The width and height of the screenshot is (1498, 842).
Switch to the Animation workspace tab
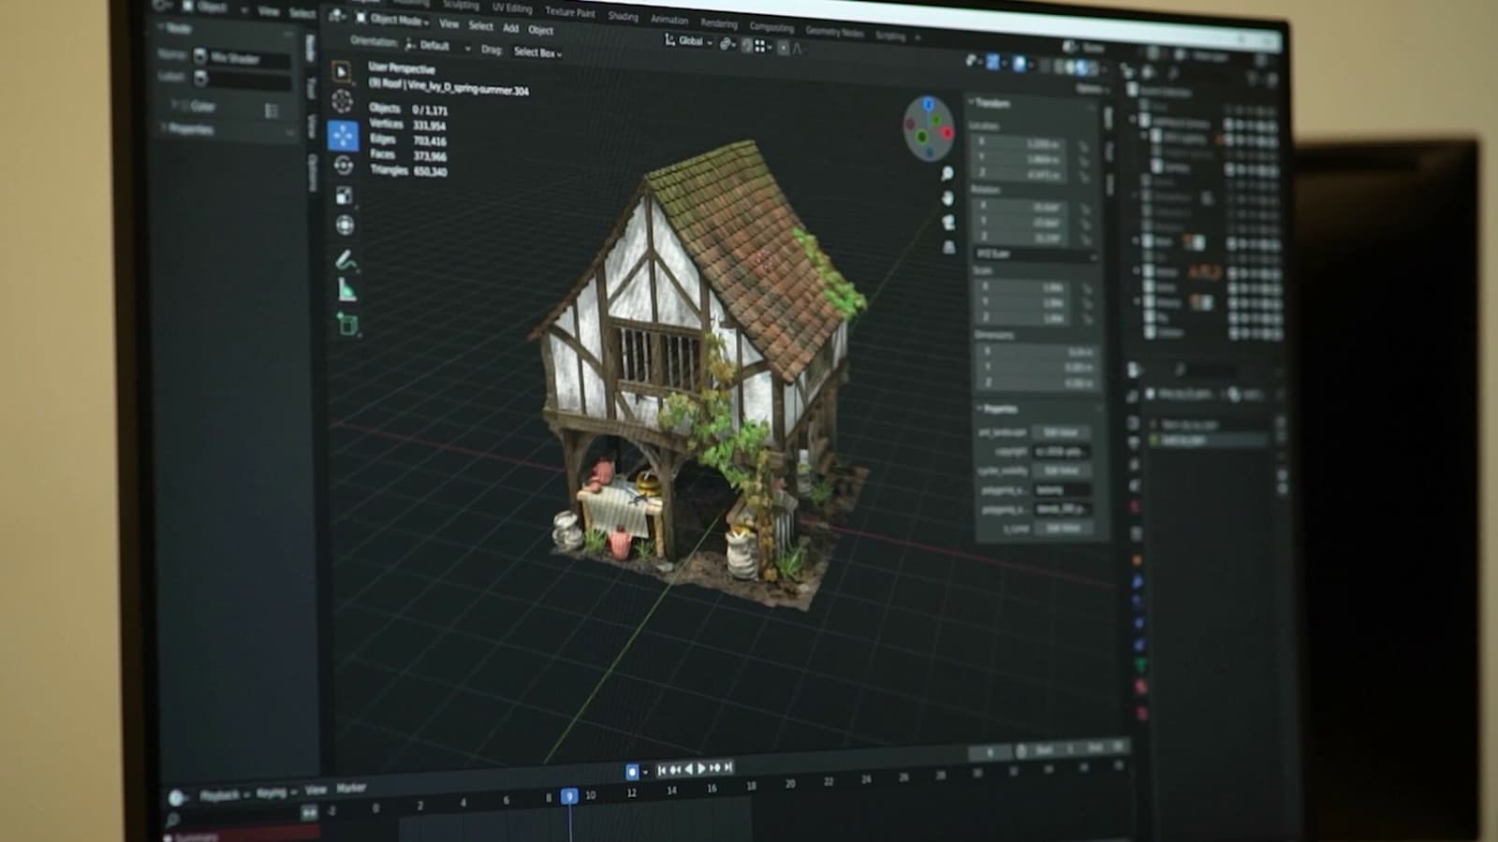click(669, 19)
